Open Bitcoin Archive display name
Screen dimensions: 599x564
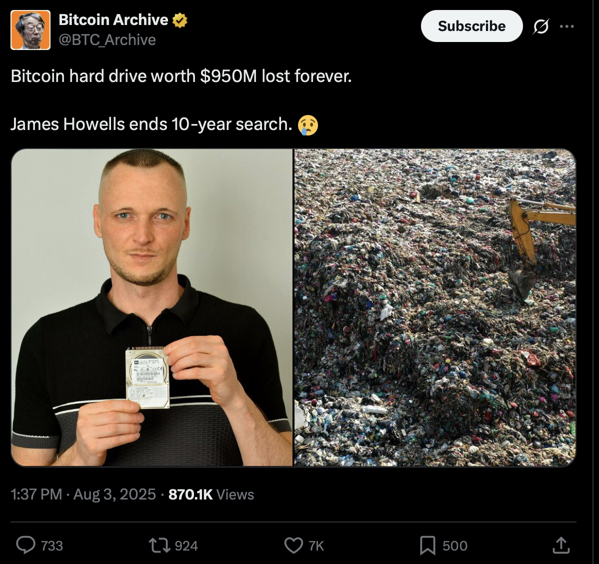pyautogui.click(x=113, y=20)
